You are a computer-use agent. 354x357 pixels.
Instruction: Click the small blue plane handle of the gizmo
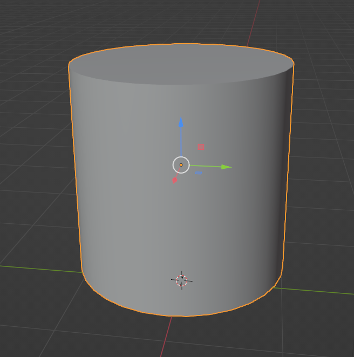198,173
